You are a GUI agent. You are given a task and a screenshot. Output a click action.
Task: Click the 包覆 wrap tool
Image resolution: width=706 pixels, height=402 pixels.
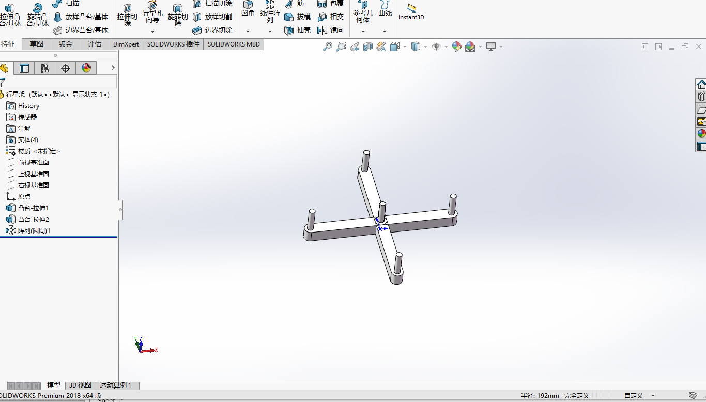point(331,4)
